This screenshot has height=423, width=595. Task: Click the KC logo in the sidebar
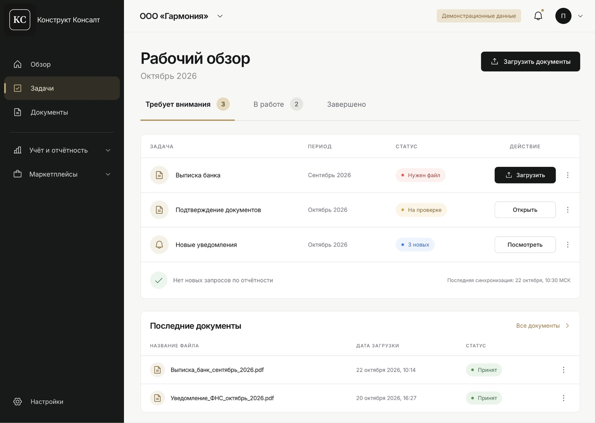(20, 20)
